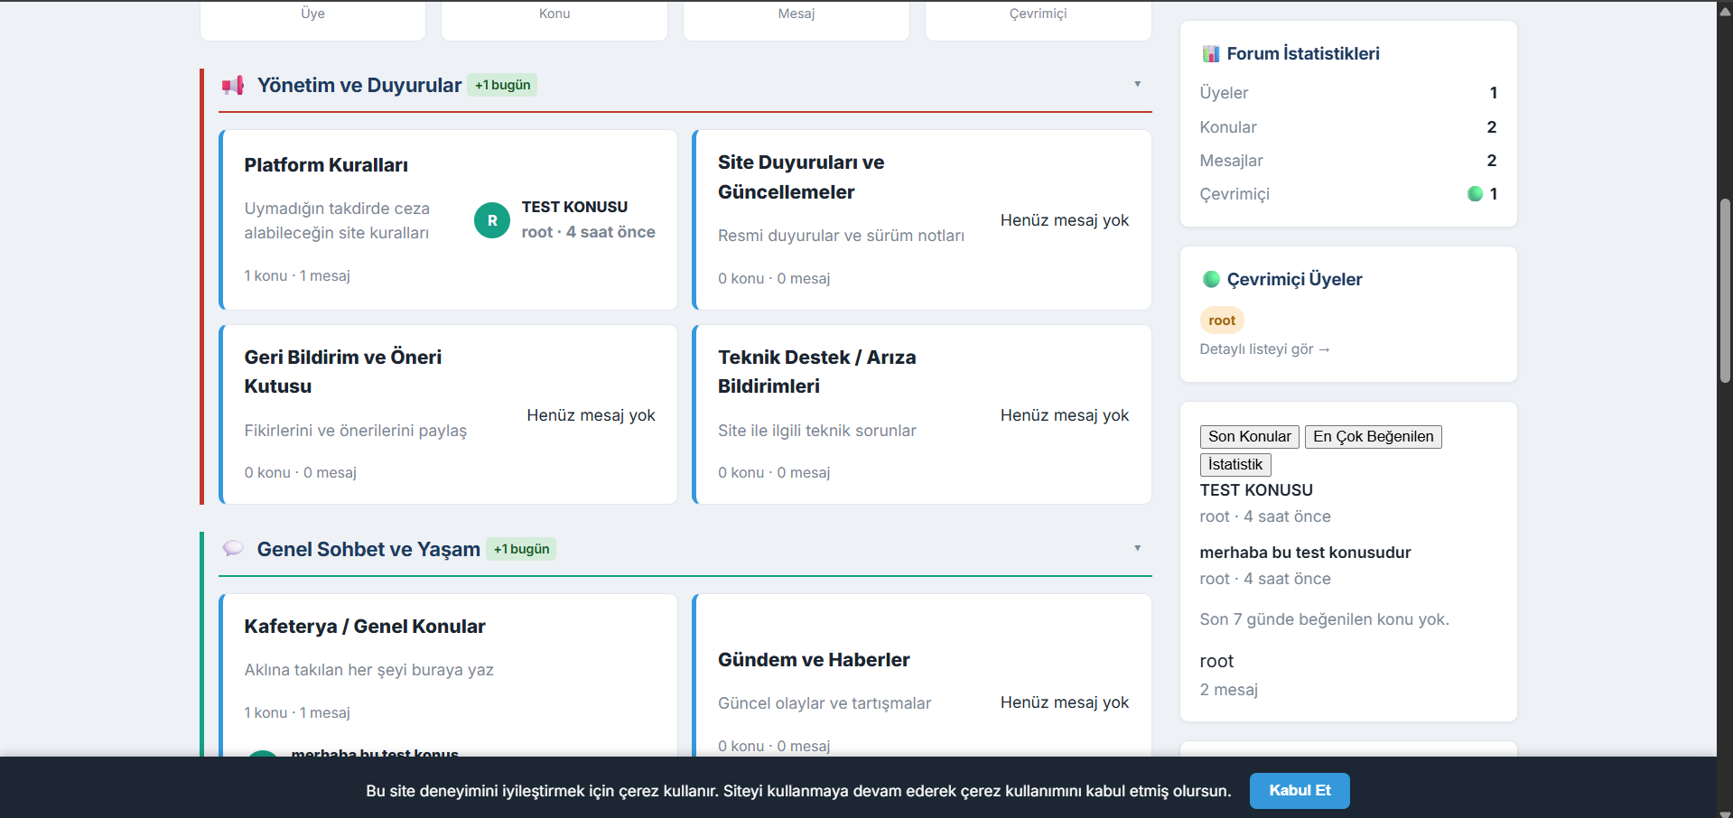Follow the Detaylı listeyi gör link

(1264, 349)
